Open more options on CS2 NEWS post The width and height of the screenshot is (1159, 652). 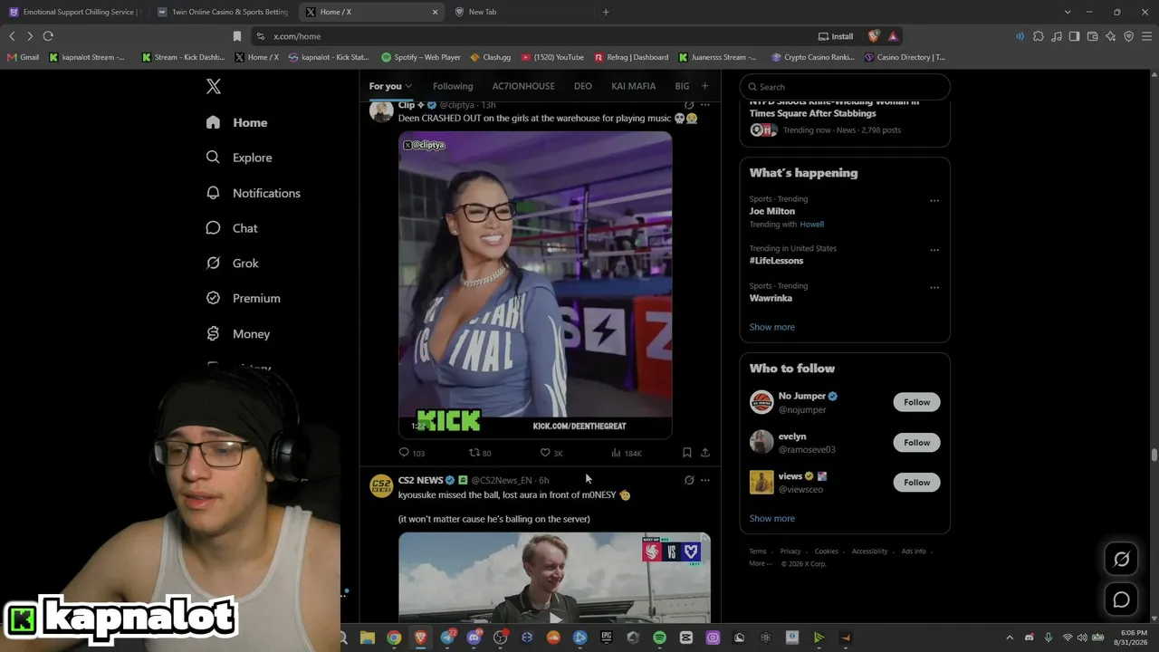point(705,480)
